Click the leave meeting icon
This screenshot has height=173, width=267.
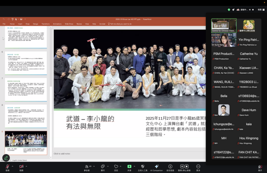coord(260,167)
